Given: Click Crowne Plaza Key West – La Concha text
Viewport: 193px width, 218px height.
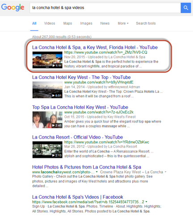Looking at the screenshot, I should tap(131, 172).
